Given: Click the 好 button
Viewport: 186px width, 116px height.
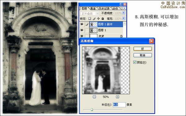Looking at the screenshot, I should tap(143, 49).
